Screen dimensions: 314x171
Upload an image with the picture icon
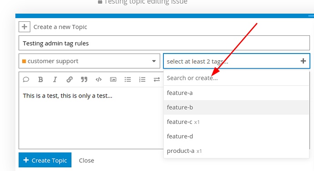(x=113, y=79)
